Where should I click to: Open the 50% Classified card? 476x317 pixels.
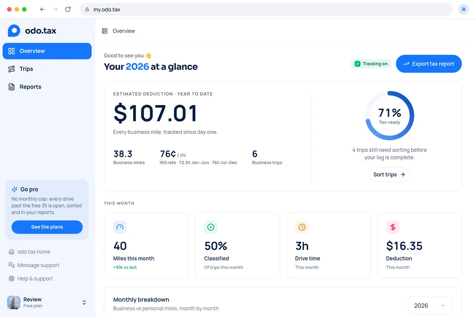(x=238, y=245)
